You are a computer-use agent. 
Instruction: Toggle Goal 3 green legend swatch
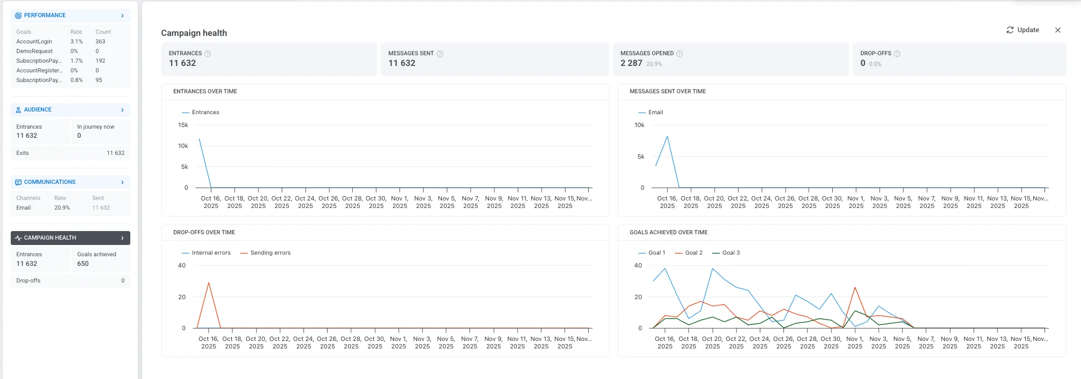(716, 253)
